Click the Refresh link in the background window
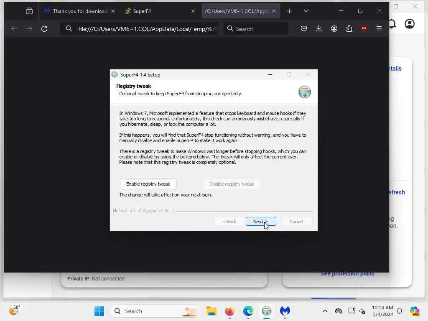This screenshot has width=428, height=321. coord(397,192)
